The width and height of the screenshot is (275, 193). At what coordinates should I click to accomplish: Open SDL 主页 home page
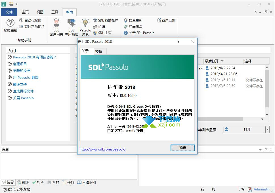point(102,33)
